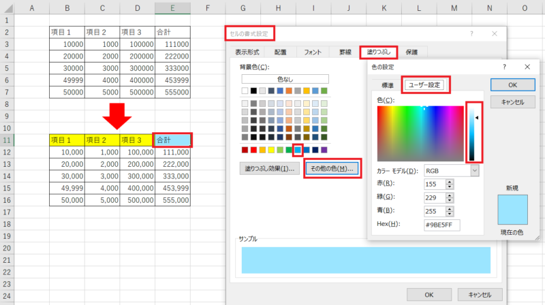This screenshot has width=545, height=305.
Task: Choose black swatch in theme row
Action: (253, 91)
